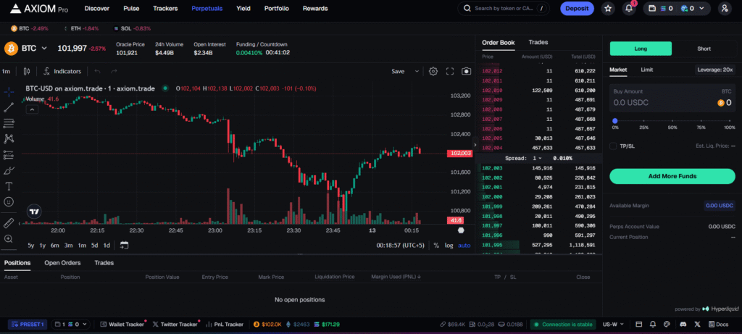The height and width of the screenshot is (334, 742).
Task: Select the trend line drawing tool
Action: (9, 106)
